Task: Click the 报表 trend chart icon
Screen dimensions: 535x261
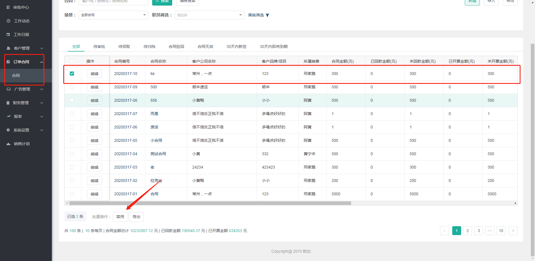Action: [x=8, y=116]
